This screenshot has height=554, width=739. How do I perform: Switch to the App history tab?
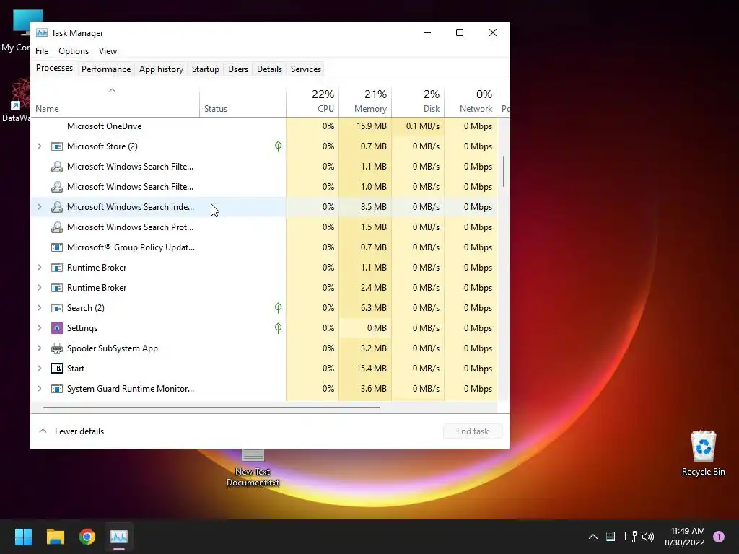(x=161, y=69)
